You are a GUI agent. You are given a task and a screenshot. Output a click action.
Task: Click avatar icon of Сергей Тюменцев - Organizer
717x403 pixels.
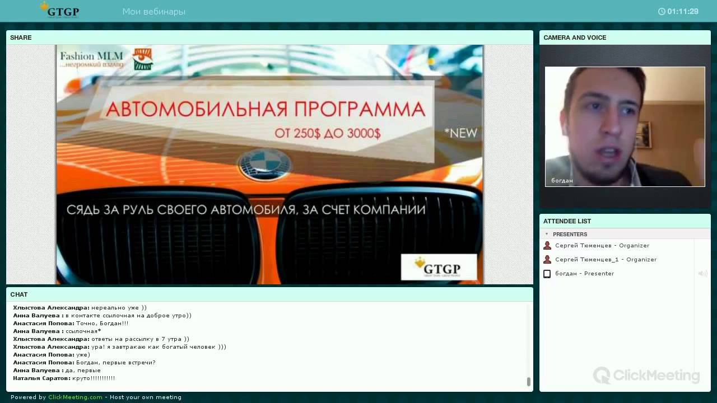(x=547, y=246)
